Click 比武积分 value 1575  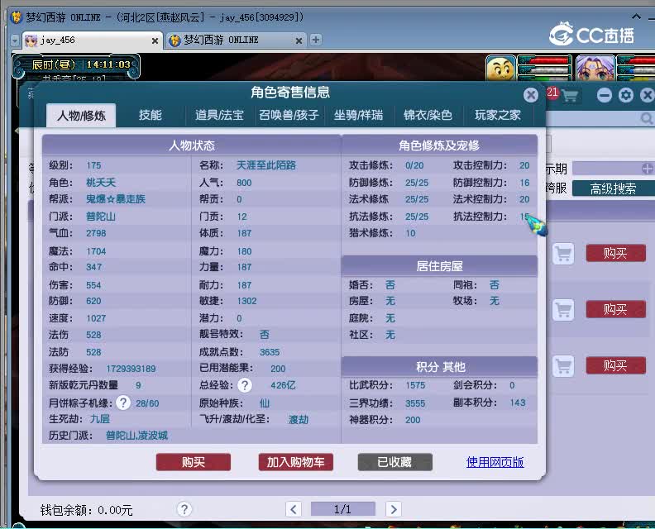[415, 385]
